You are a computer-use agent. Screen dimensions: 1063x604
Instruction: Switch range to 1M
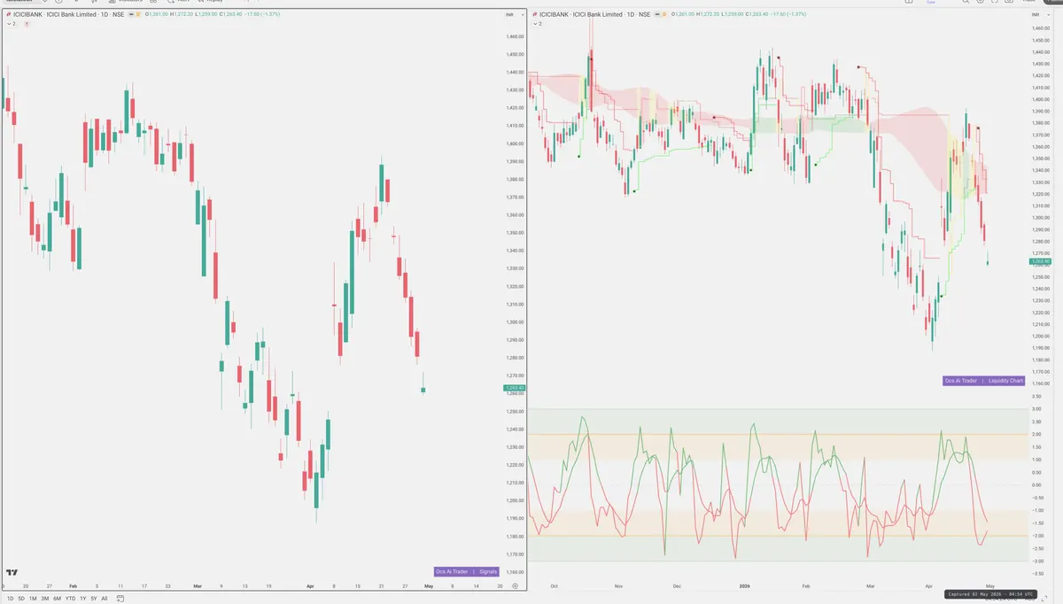pos(33,599)
